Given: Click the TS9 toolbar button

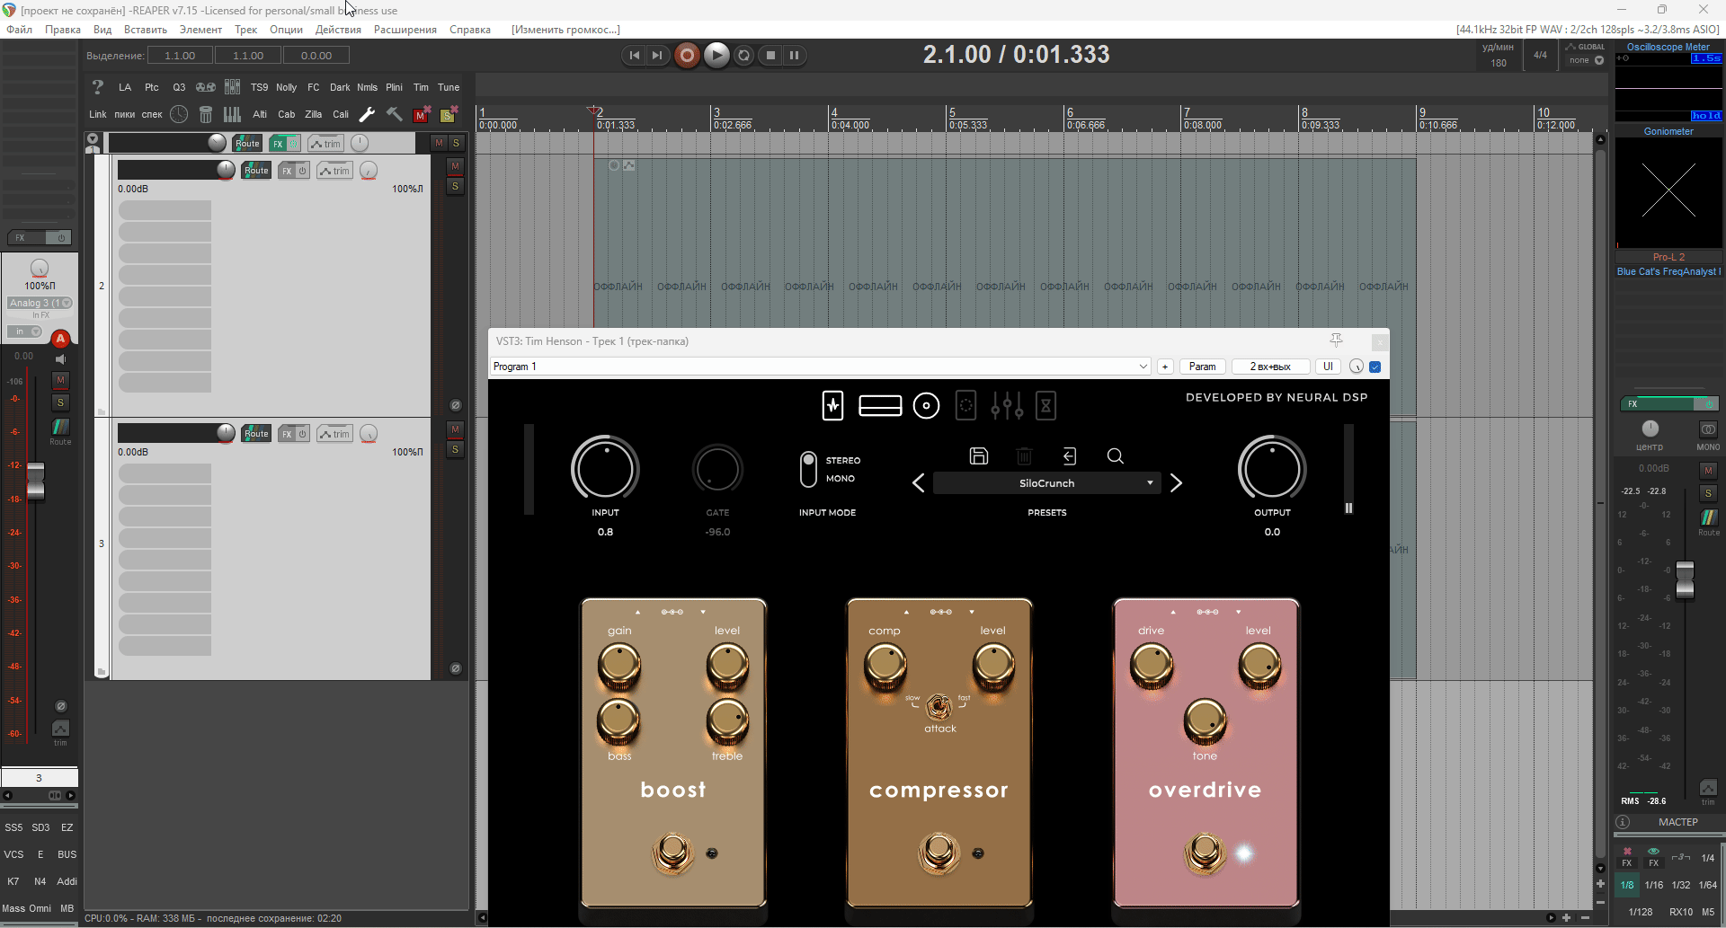Looking at the screenshot, I should (259, 87).
